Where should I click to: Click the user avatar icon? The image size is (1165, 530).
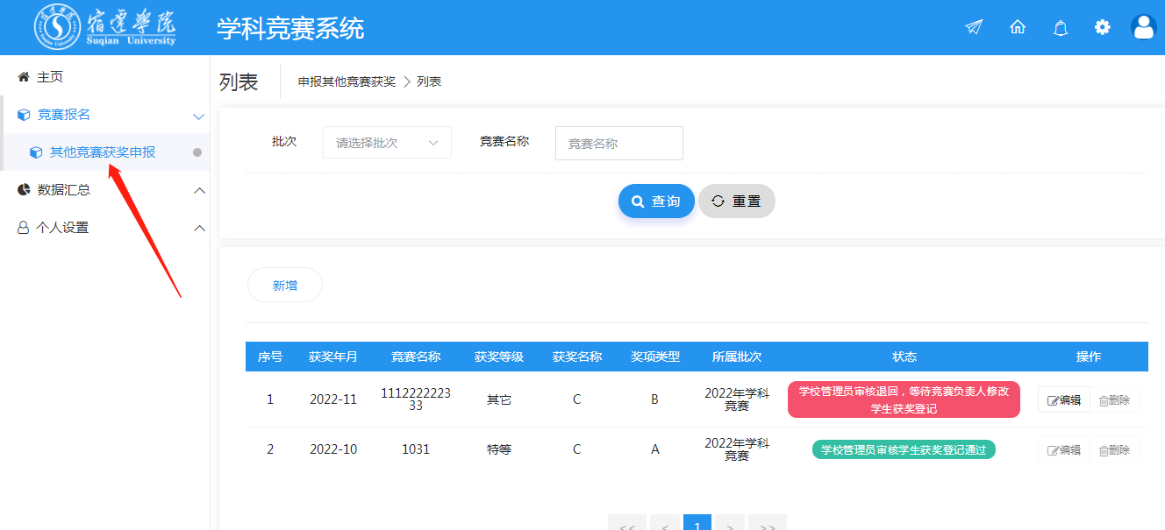[x=1144, y=27]
